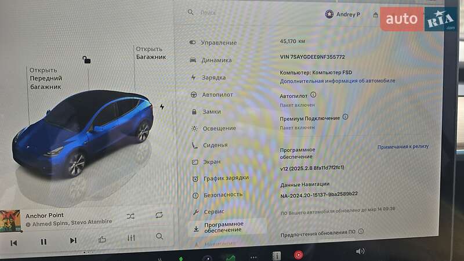Viewport: 464px width, 261px height.
Task: Go back to previous track
Action: (14, 242)
